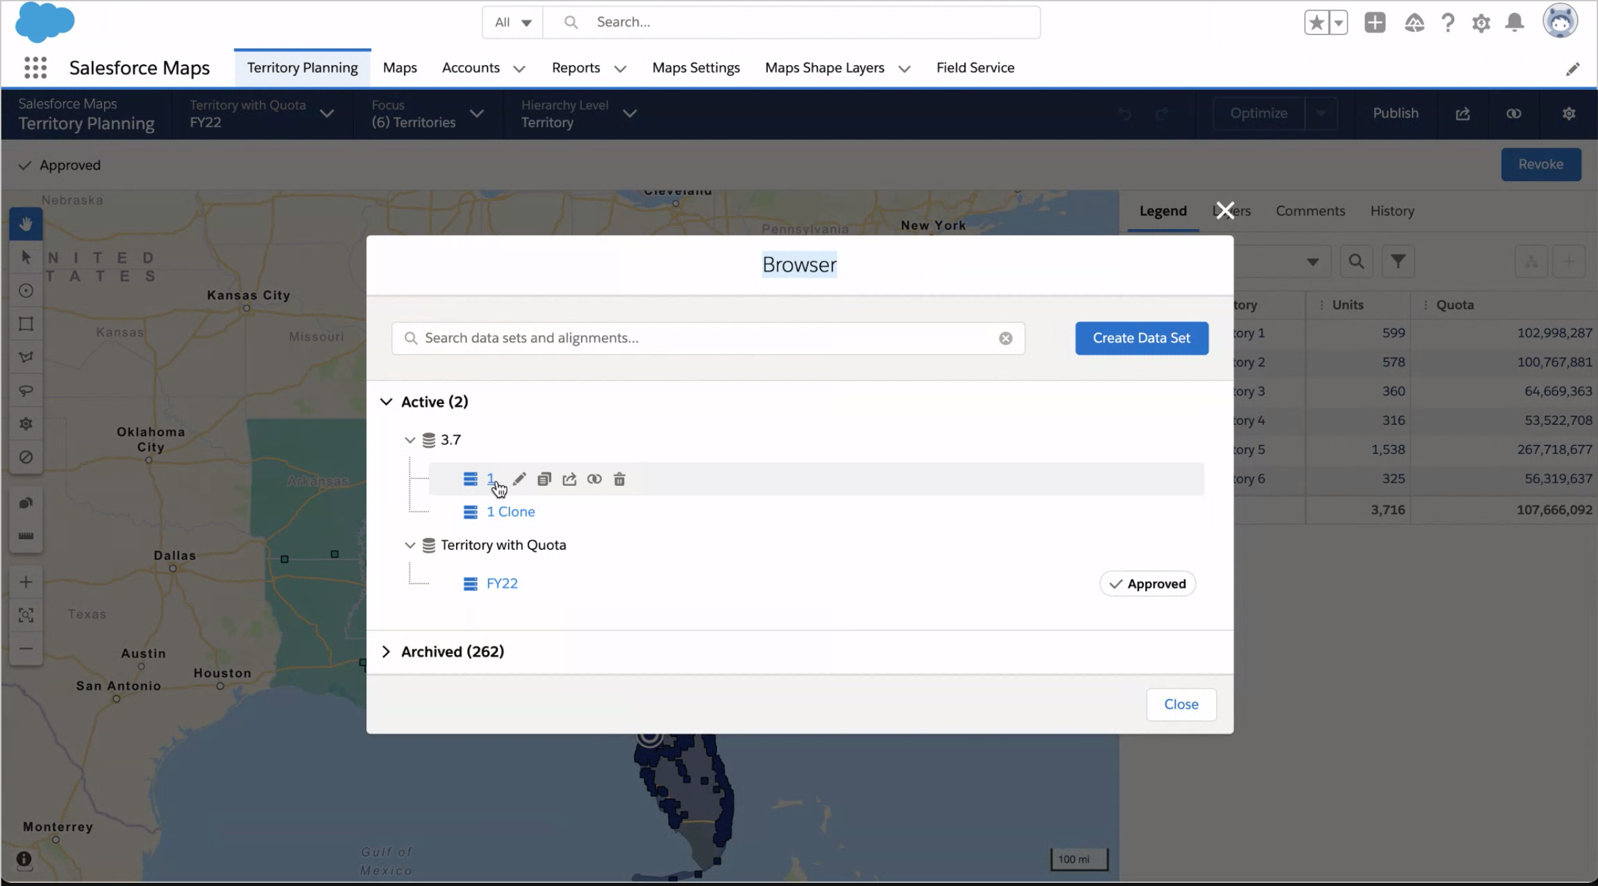Viewport: 1598px width, 886px height.
Task: View the user profile avatar
Action: [1560, 21]
